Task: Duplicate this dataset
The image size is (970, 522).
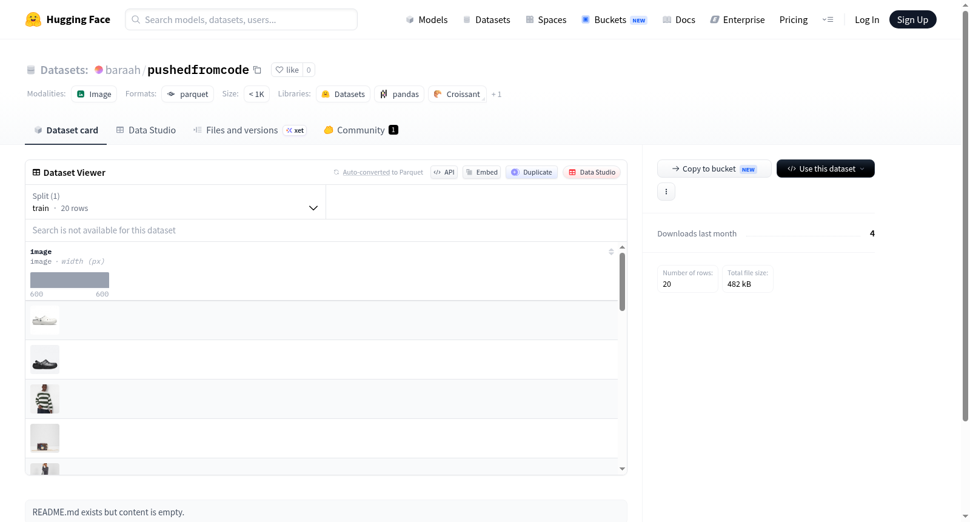Action: click(x=532, y=172)
